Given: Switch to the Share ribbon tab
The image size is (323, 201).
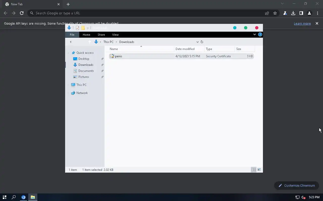Looking at the screenshot, I should tap(101, 35).
